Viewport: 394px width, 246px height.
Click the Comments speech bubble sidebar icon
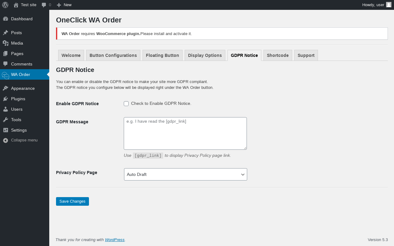coord(6,64)
